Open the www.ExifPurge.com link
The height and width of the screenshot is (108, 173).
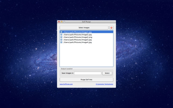[x=66, y=84]
